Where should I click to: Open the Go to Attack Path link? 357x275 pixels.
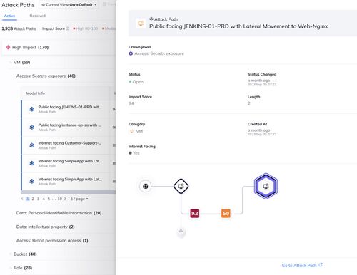(x=302, y=265)
